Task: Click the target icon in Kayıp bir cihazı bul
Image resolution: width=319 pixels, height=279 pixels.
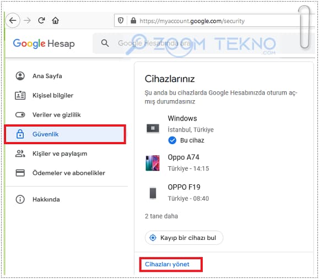Action: point(153,238)
